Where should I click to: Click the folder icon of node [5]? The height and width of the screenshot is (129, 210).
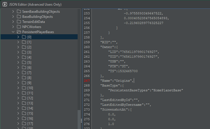[x=24, y=63]
